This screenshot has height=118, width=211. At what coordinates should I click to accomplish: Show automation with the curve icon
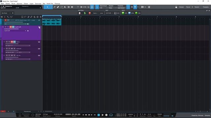11,17
